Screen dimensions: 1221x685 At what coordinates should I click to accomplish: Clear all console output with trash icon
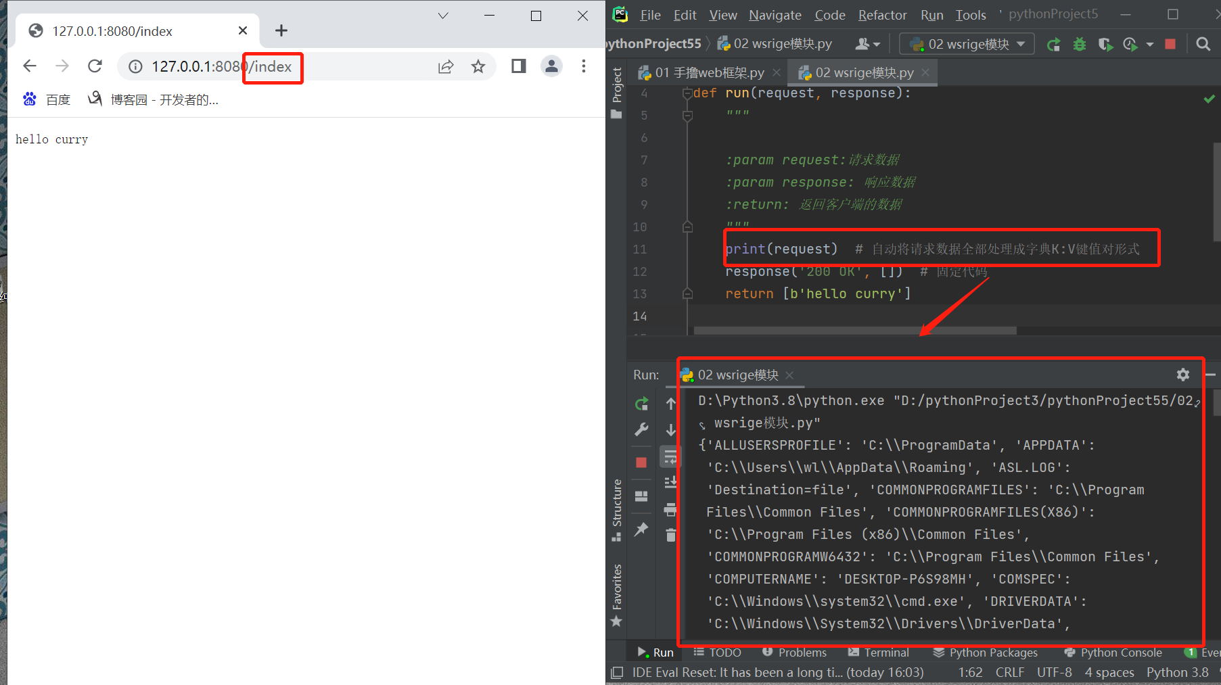[x=670, y=535]
